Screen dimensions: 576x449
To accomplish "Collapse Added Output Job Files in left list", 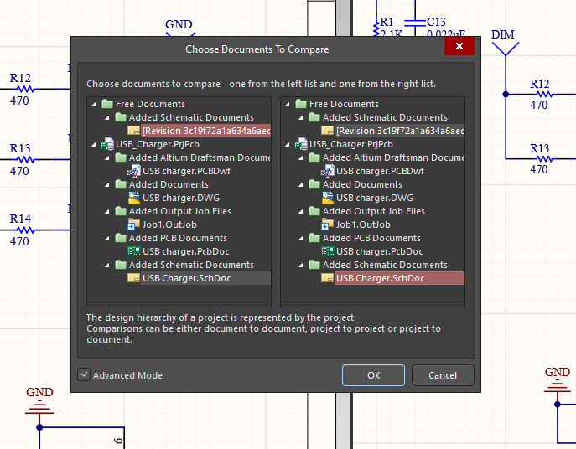I will [106, 212].
